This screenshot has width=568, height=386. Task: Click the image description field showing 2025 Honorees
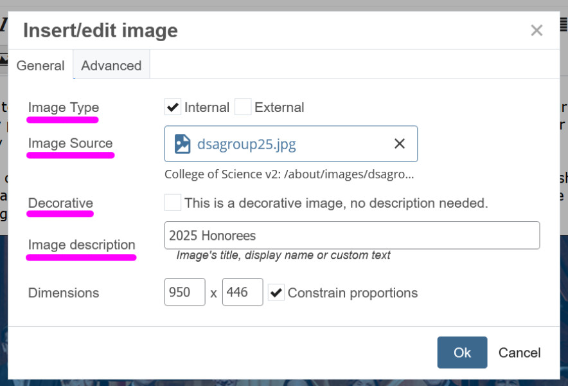(x=352, y=235)
